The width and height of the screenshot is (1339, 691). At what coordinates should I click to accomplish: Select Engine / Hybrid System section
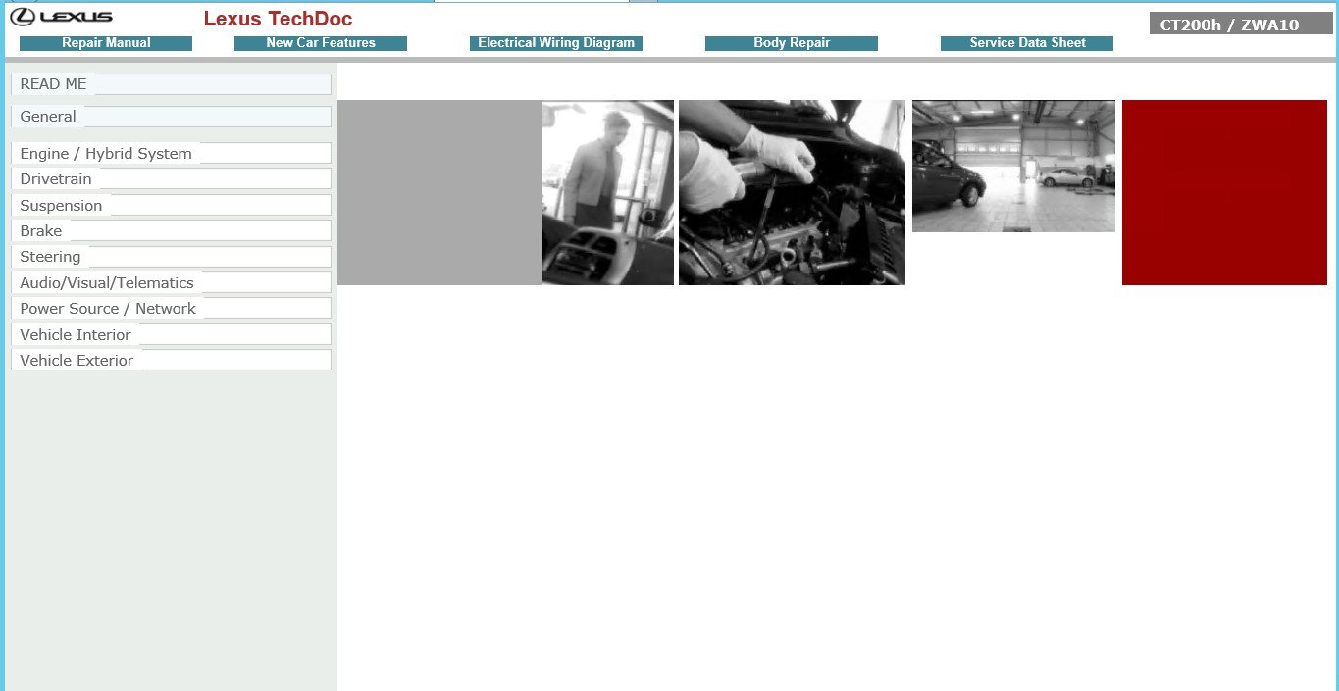coord(171,154)
